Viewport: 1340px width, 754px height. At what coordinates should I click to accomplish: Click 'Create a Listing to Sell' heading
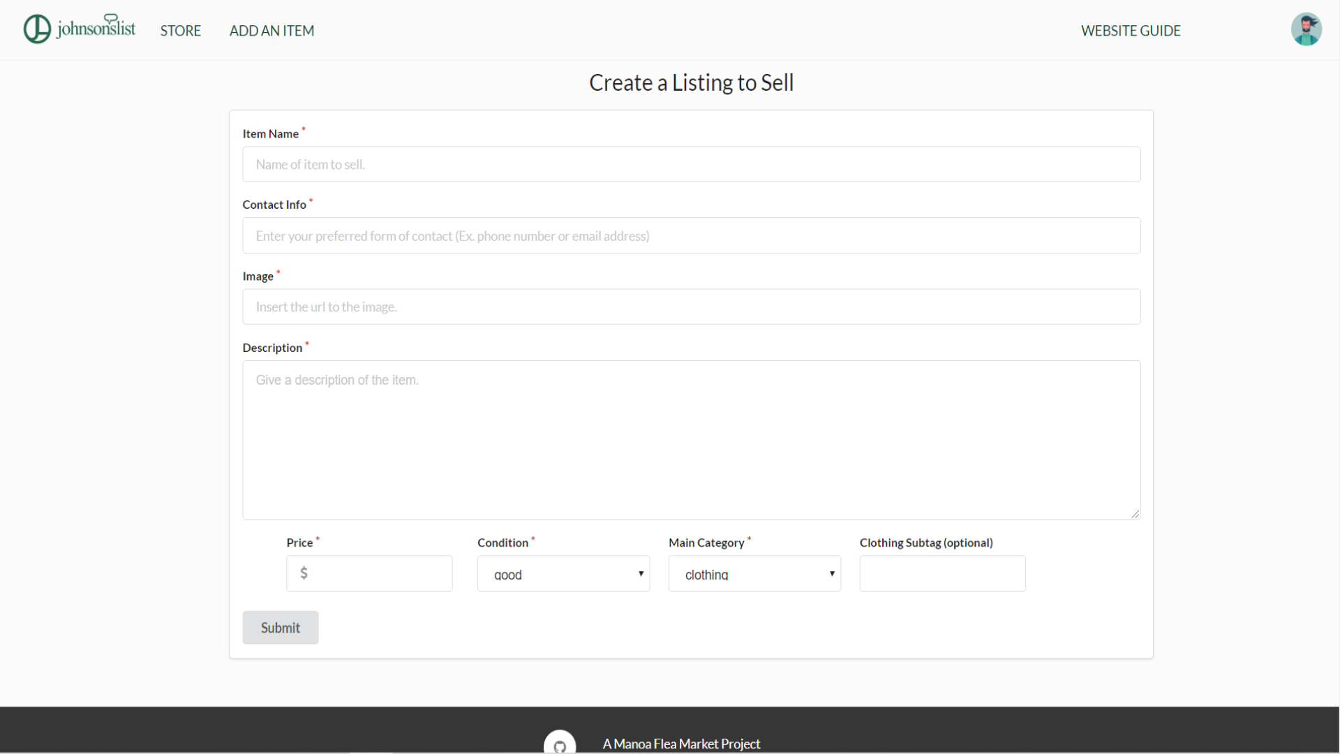coord(691,82)
